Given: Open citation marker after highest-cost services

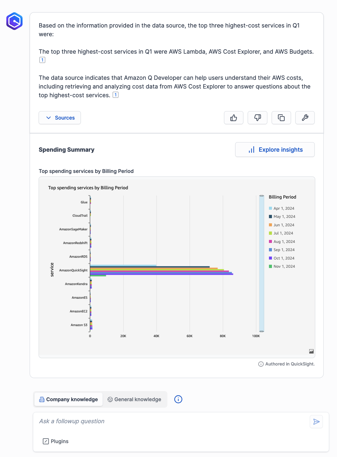Looking at the screenshot, I should [116, 95].
